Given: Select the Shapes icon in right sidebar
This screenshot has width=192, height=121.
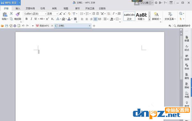Looking at the screenshot, I should 187,67.
